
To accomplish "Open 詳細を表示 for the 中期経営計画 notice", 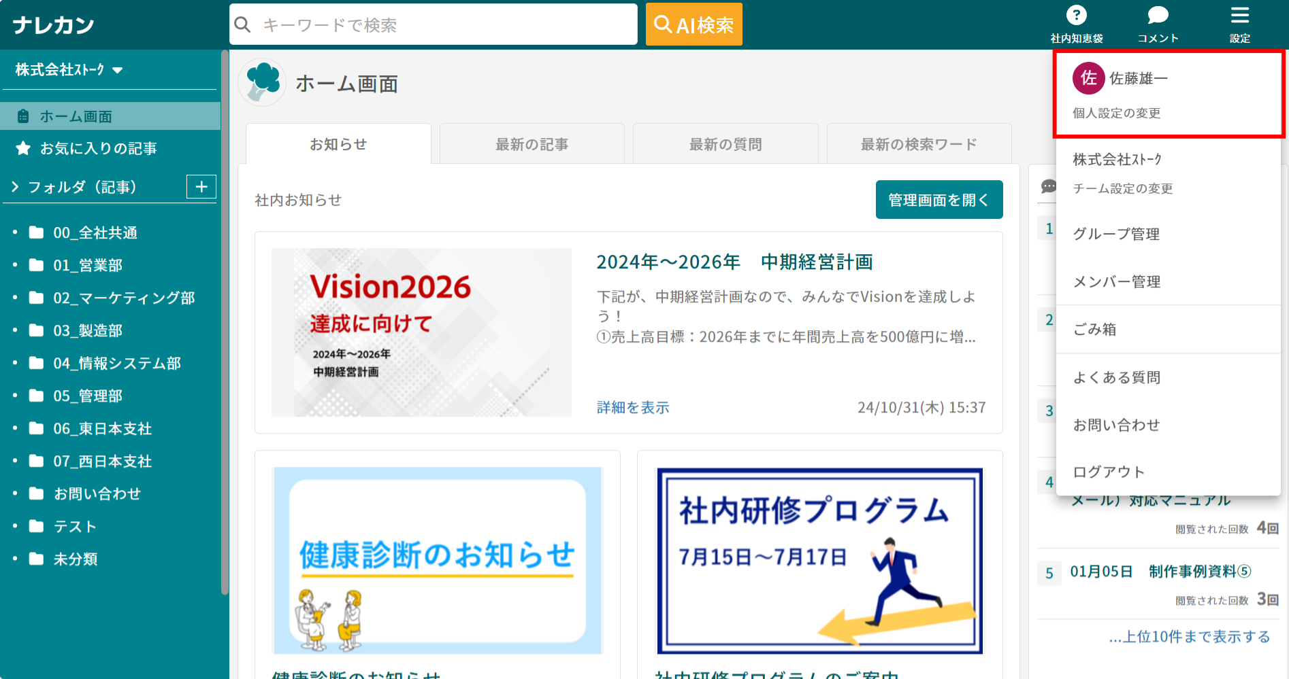I will [632, 406].
